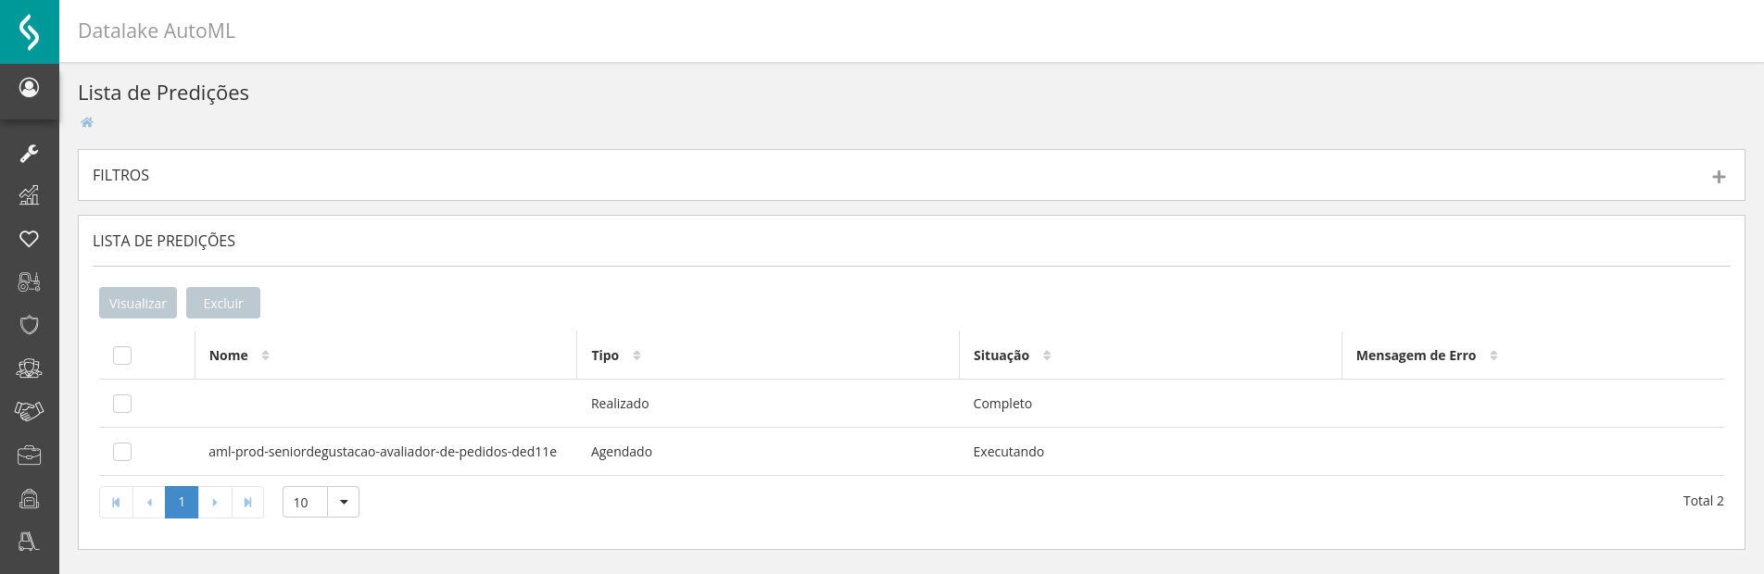Click the Visualizar button
The height and width of the screenshot is (574, 1764).
click(138, 303)
